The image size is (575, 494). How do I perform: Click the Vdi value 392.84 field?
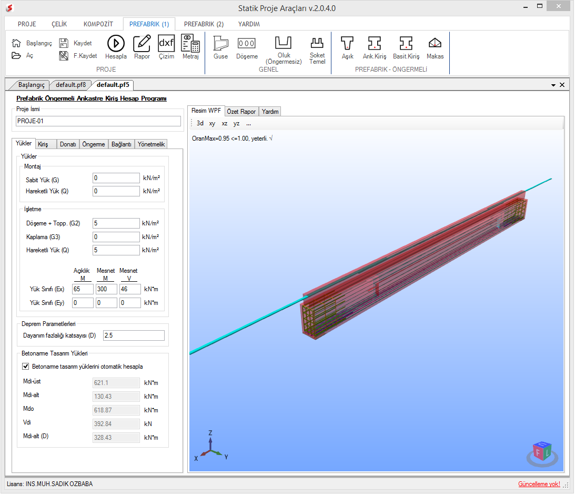(x=116, y=424)
